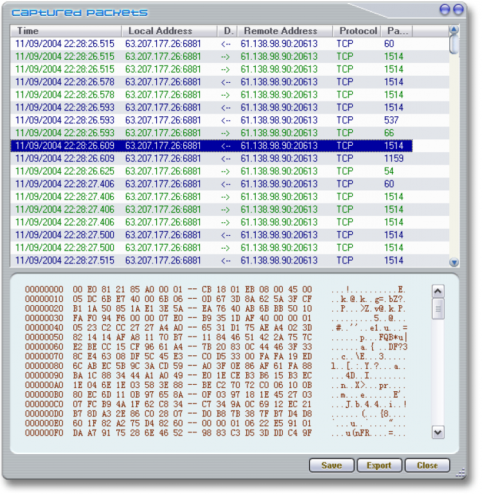Viewport: 482px width, 494px height.
Task: Click hex offset 000000C0 line
Action: click(x=215, y=404)
